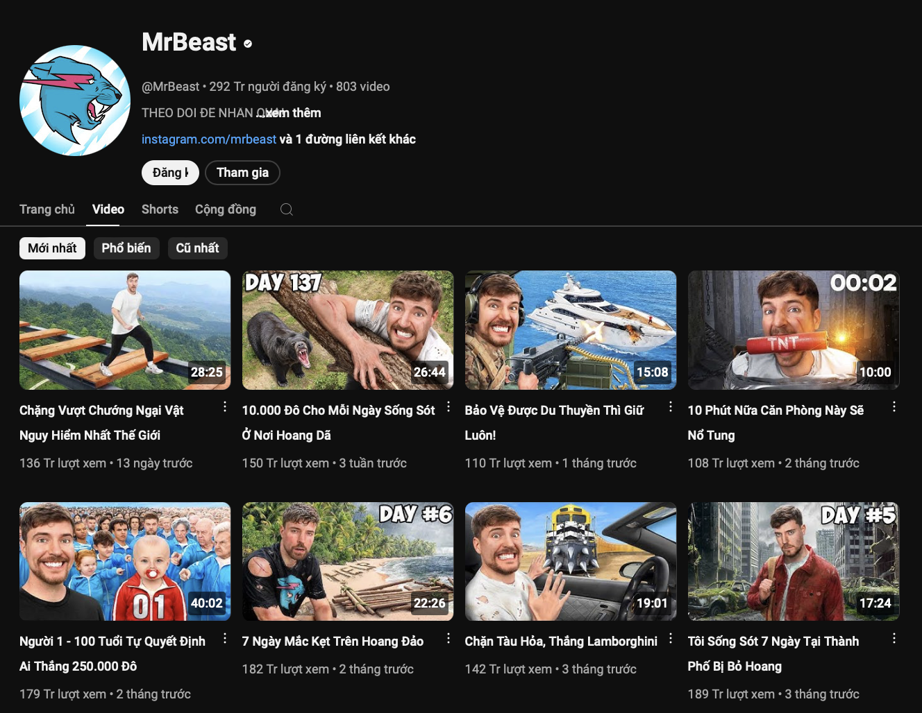922x713 pixels.
Task: Click the 150 Tr lượt xem • 3 tuần trước text
Action: point(324,463)
